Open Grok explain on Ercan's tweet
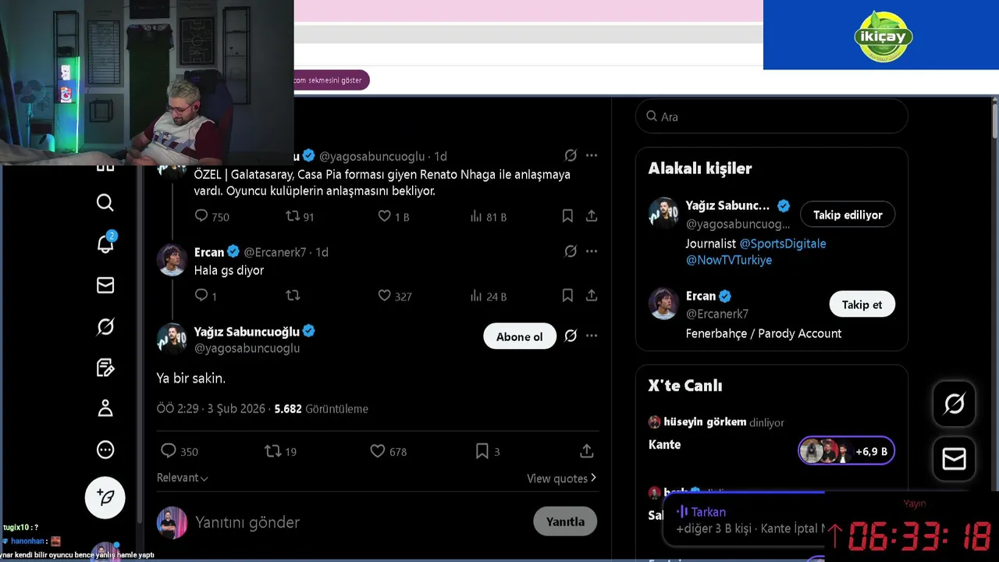The image size is (999, 562). 571,251
